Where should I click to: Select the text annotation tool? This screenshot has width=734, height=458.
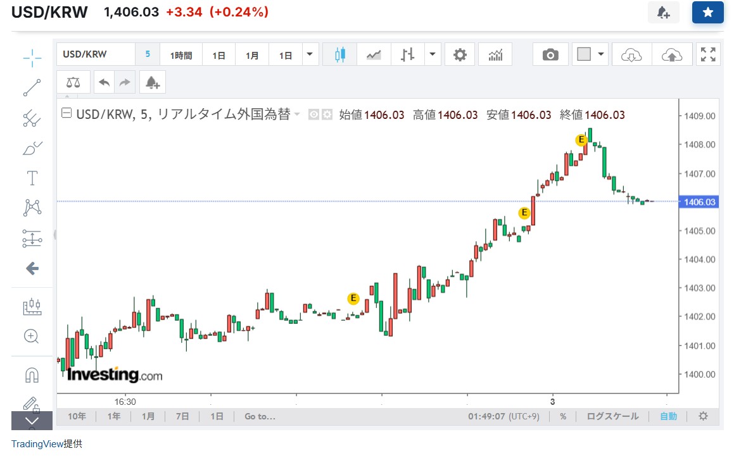pyautogui.click(x=32, y=178)
